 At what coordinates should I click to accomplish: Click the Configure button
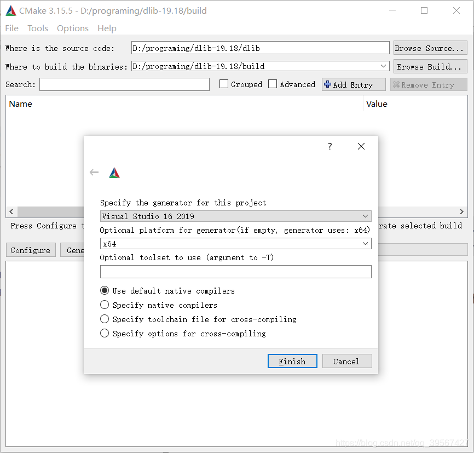click(x=31, y=250)
